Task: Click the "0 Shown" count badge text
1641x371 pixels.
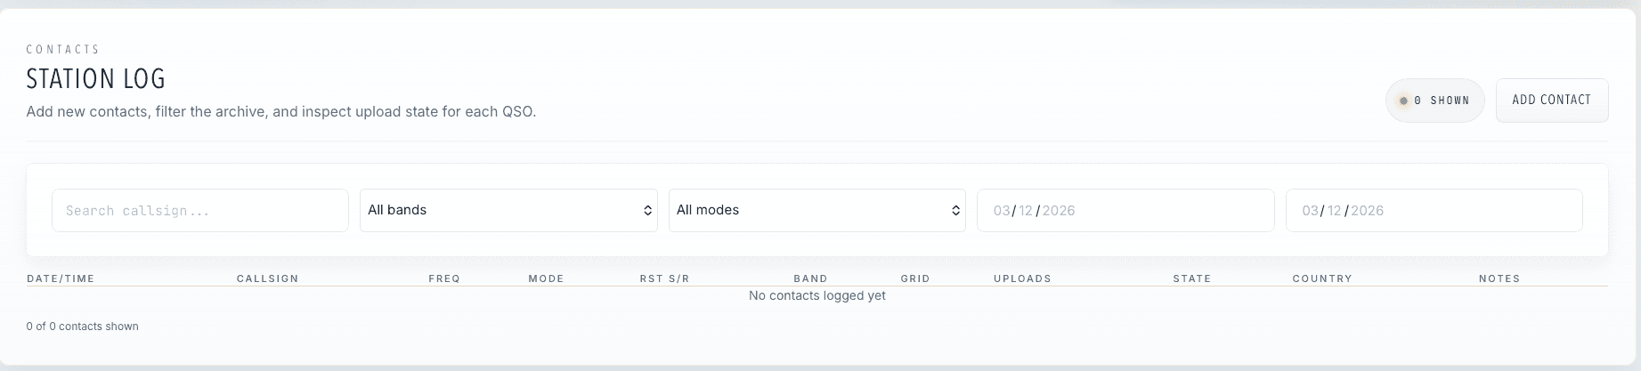Action: [1442, 101]
